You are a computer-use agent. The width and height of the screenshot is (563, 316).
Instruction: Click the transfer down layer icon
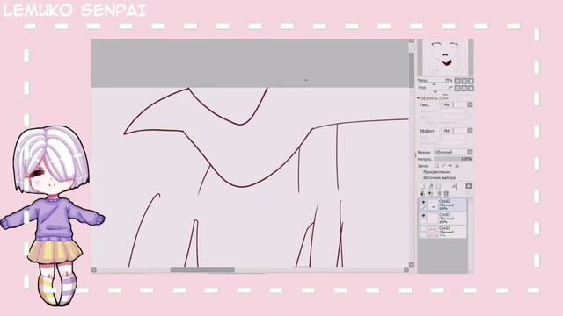pos(455,186)
